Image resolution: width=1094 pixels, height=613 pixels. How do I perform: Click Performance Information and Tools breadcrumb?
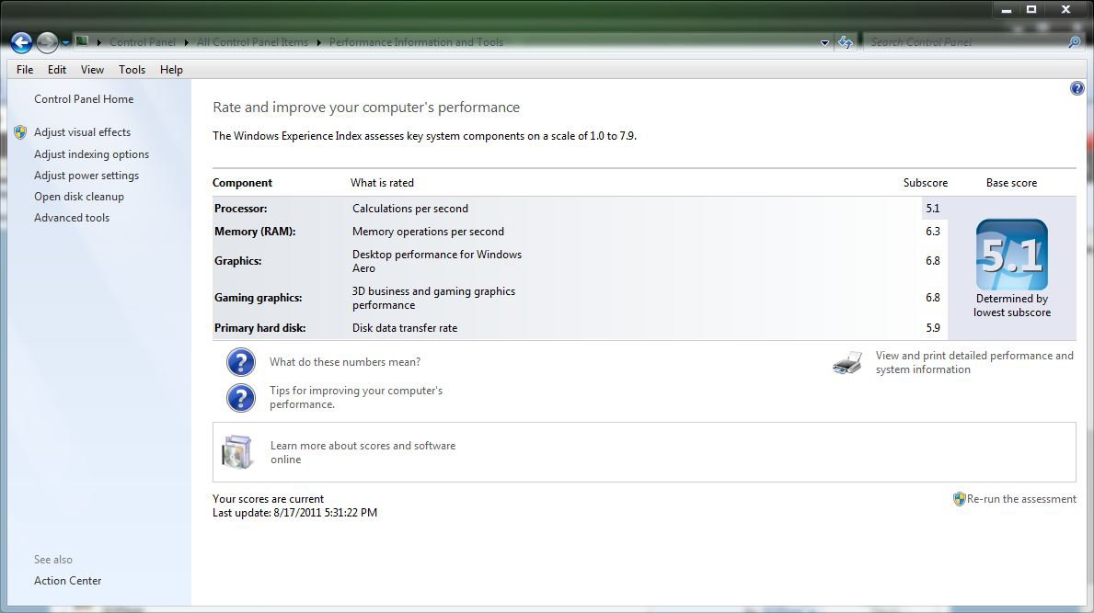(416, 42)
